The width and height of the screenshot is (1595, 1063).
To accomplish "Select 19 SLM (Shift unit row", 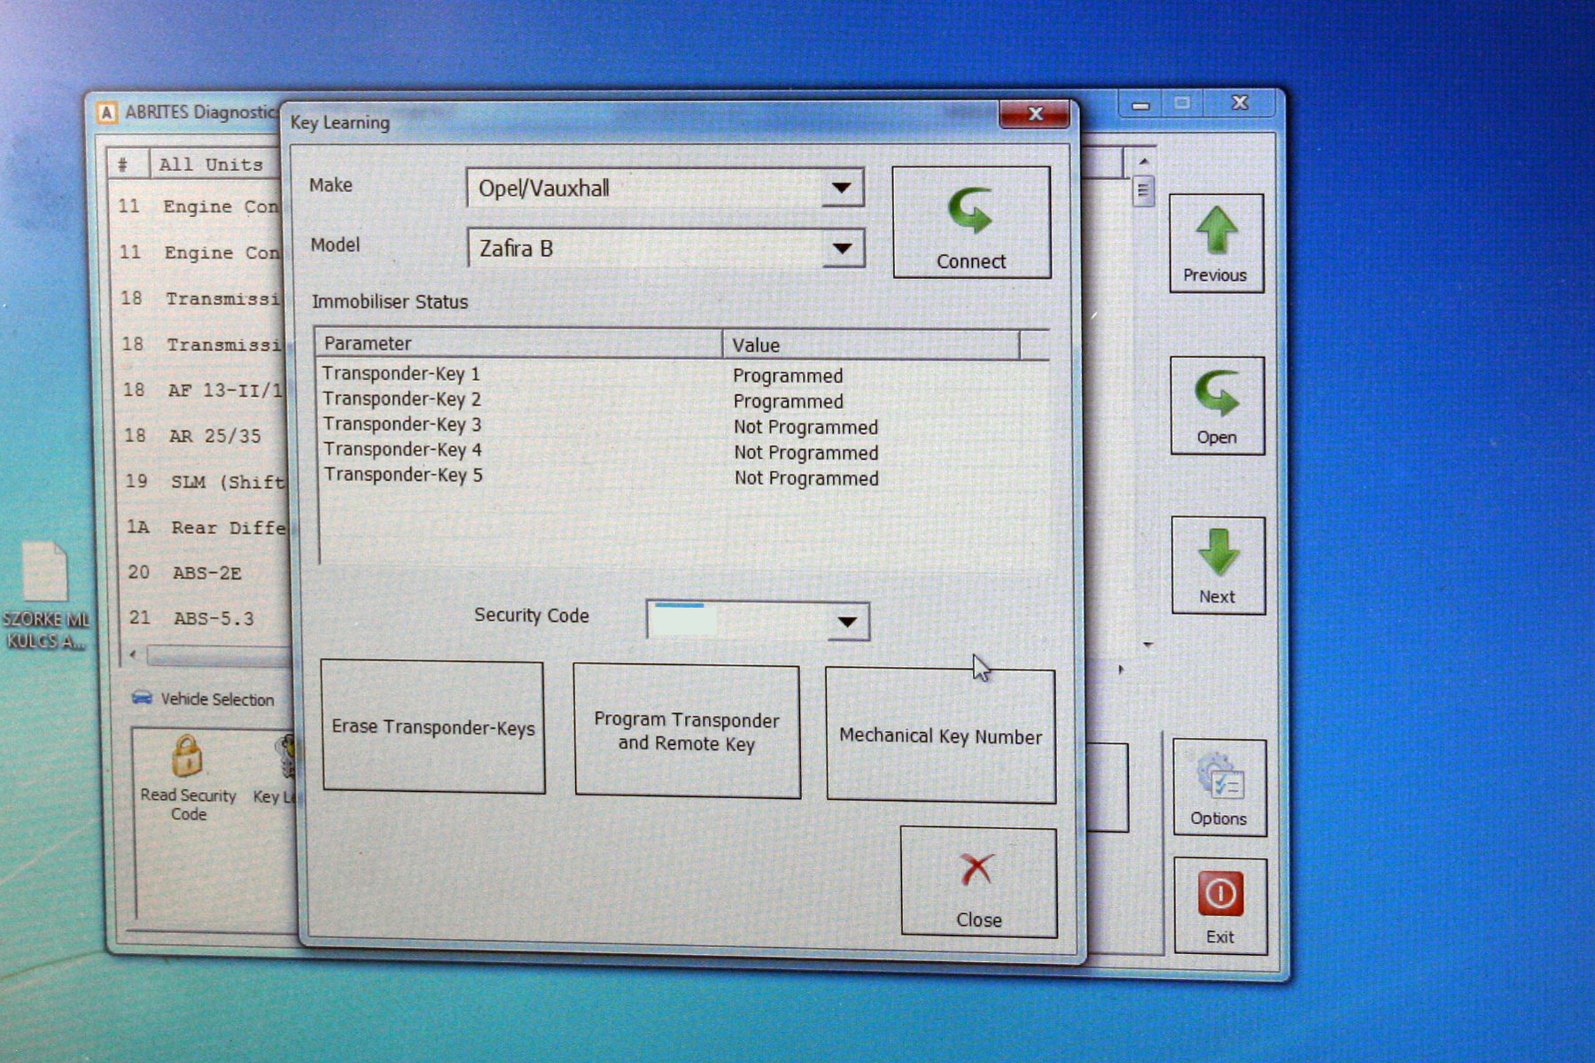I will point(206,481).
